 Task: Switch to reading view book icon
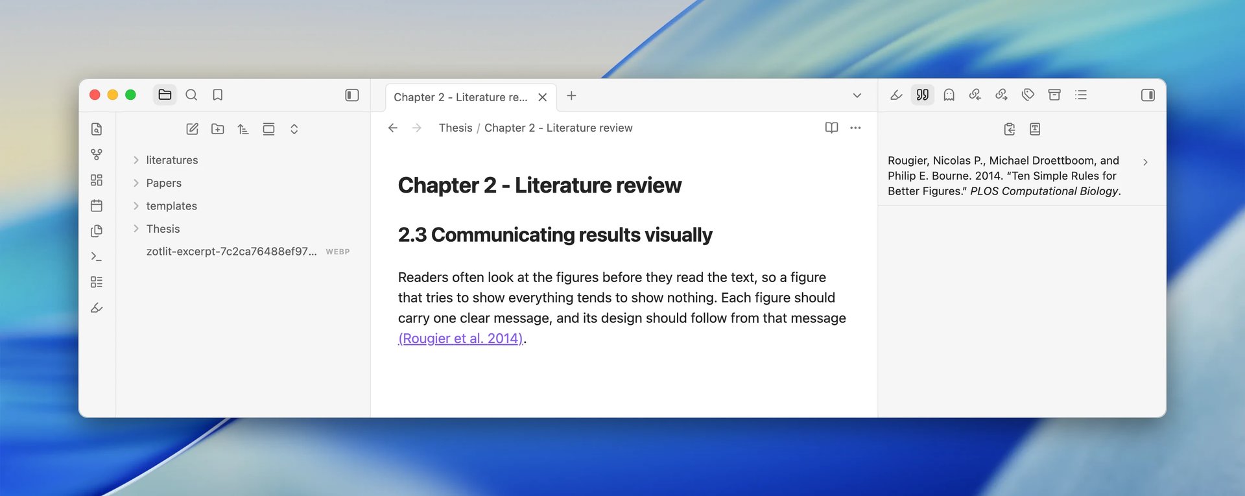tap(831, 128)
